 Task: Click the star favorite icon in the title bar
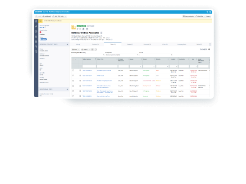[207, 12]
